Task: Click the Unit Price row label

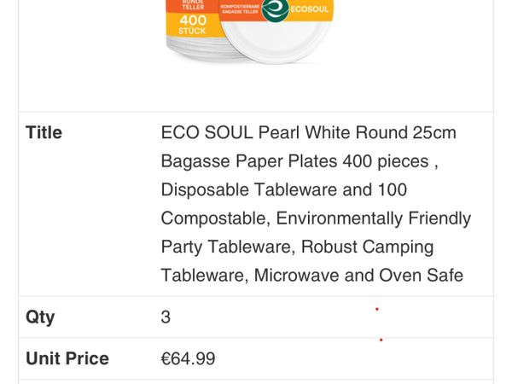Action: coord(67,358)
